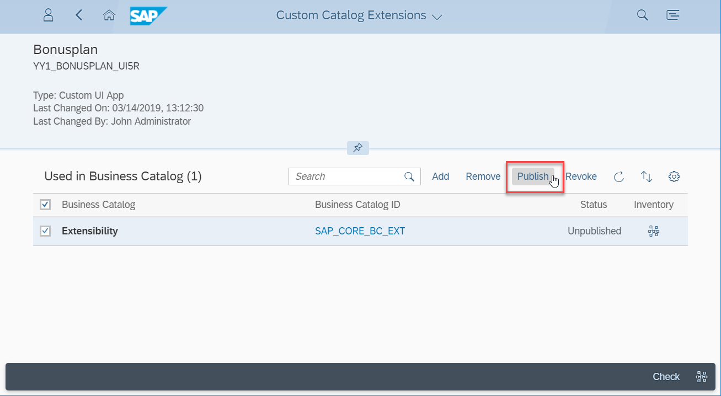This screenshot has height=396, width=721.
Task: Open the user profile icon
Action: 48,15
